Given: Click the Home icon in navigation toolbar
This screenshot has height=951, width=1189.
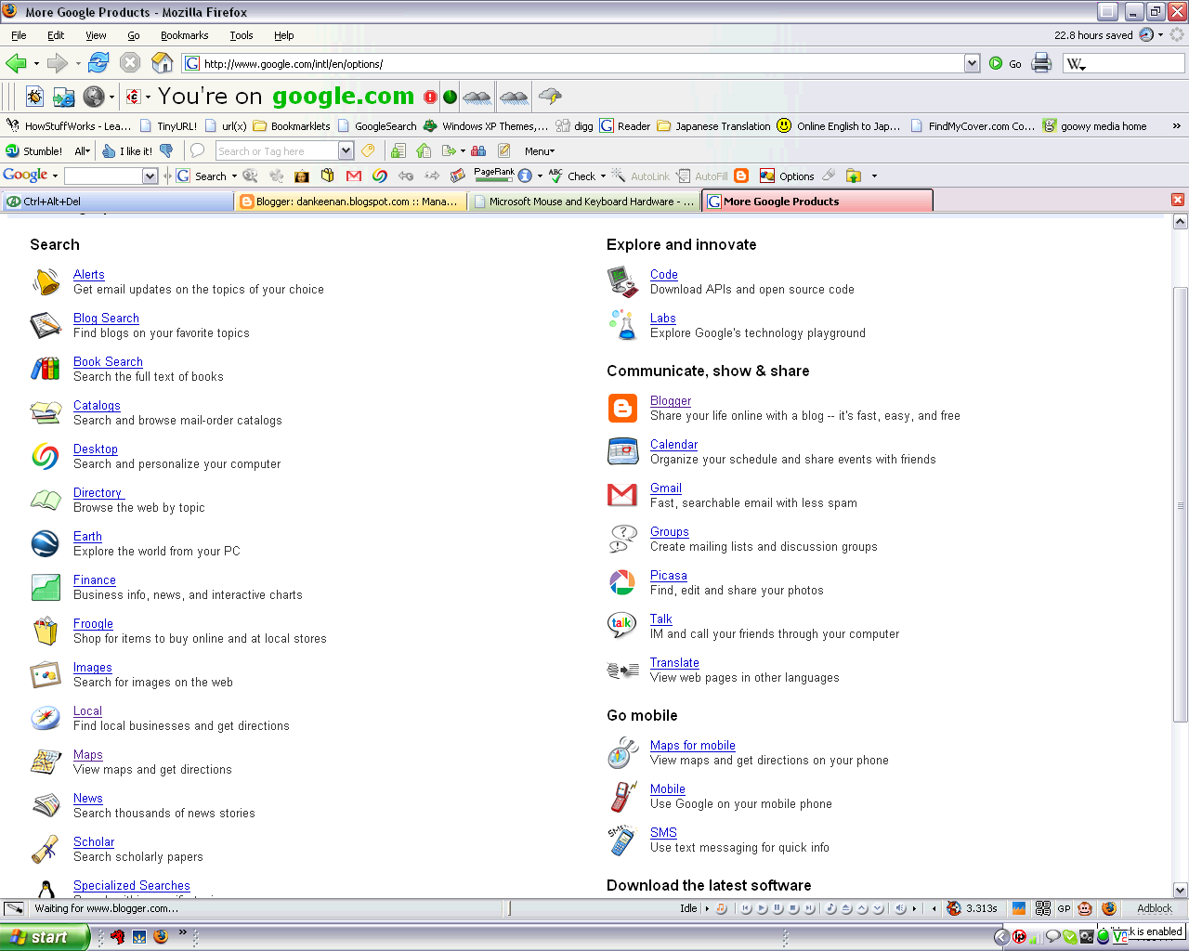Looking at the screenshot, I should [x=163, y=63].
